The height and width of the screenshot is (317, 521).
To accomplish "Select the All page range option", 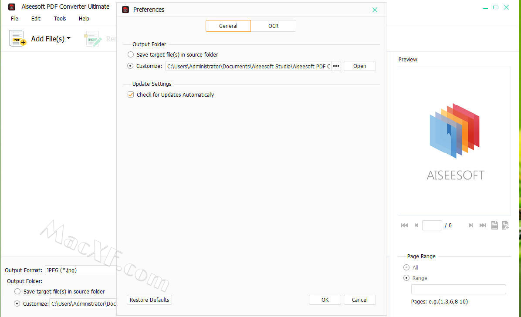I will [x=406, y=267].
